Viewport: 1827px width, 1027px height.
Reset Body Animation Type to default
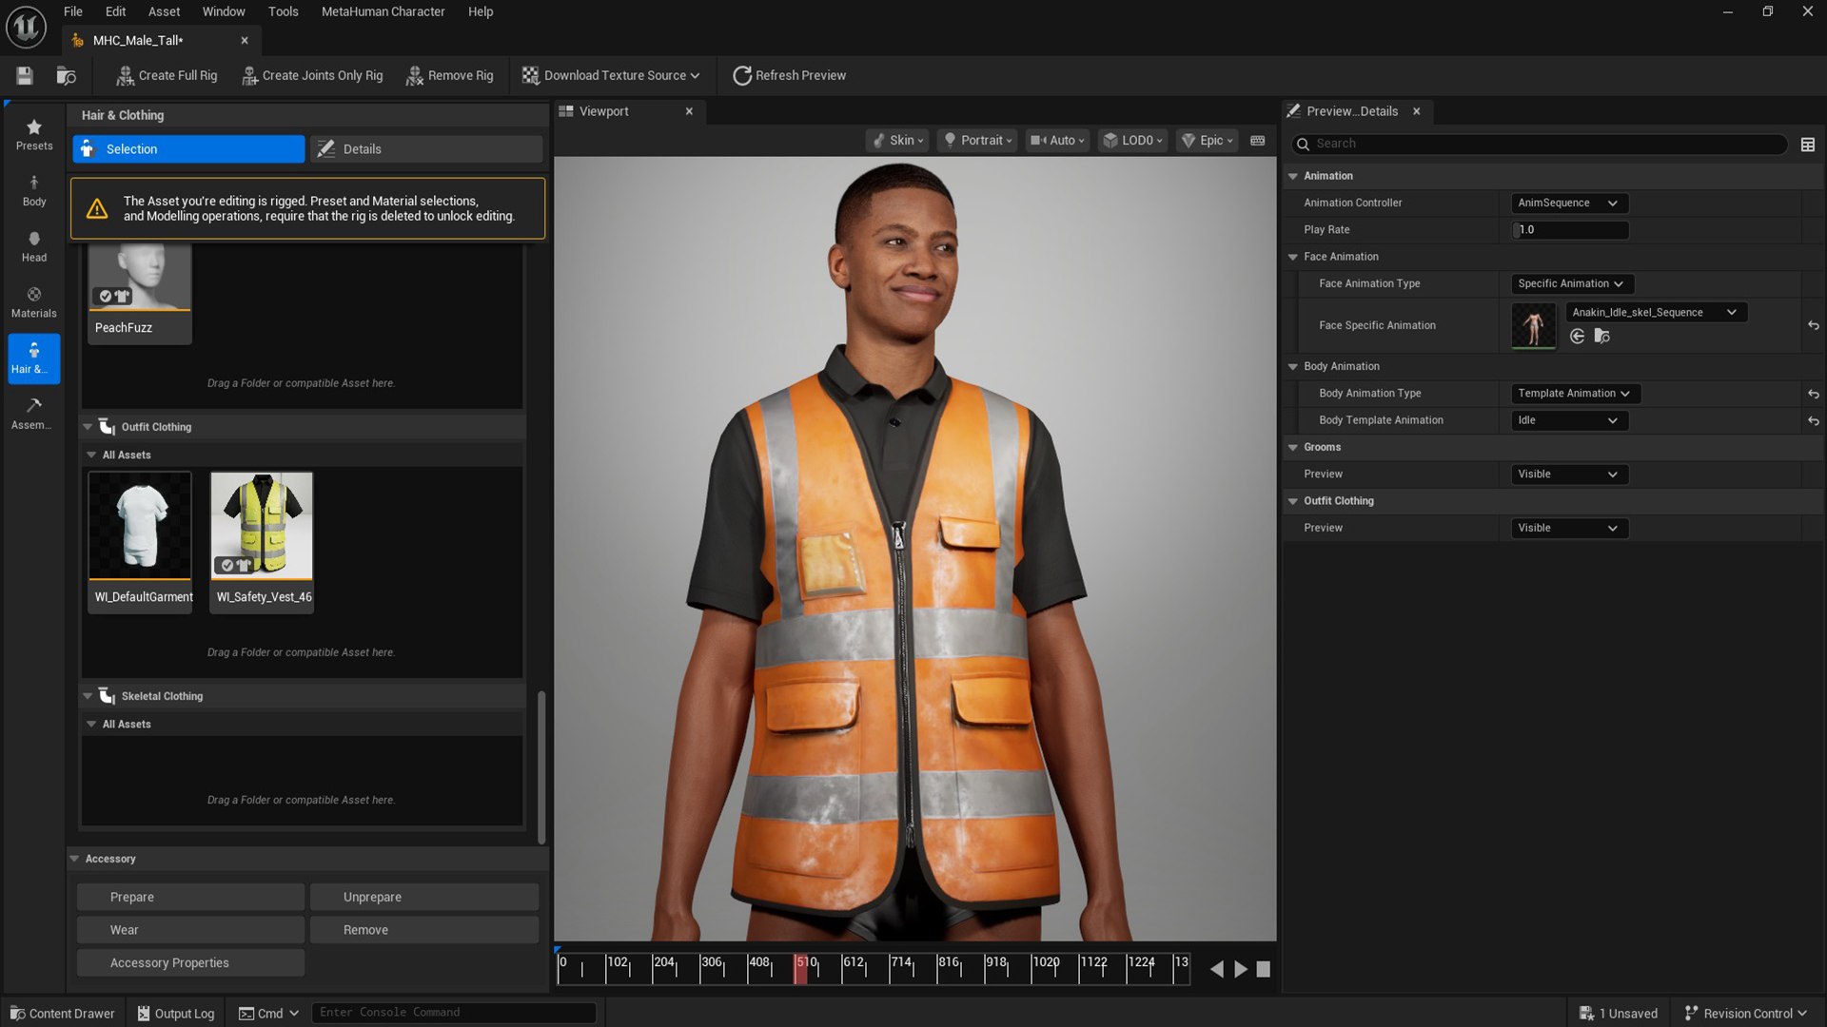(1813, 394)
